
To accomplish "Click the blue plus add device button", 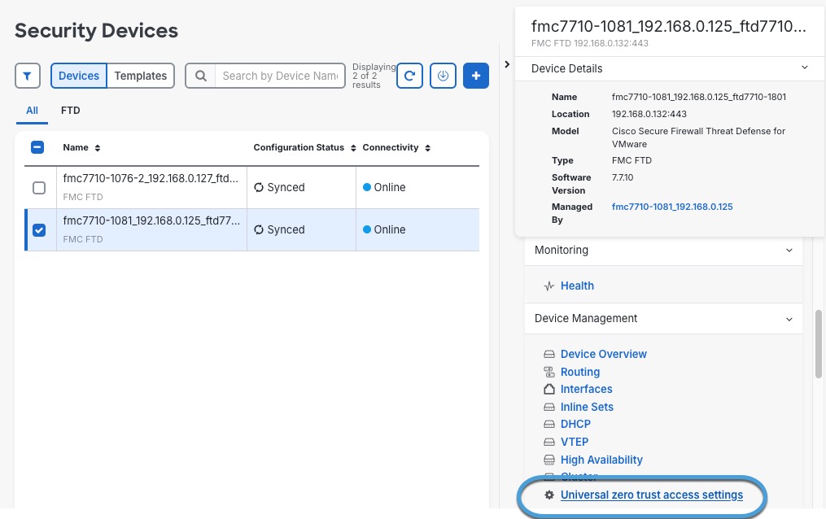I will tap(476, 76).
